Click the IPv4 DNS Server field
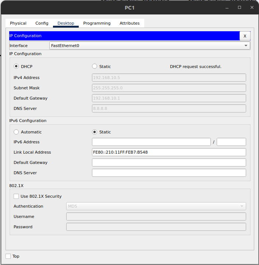This screenshot has width=259, height=265. tap(169, 108)
